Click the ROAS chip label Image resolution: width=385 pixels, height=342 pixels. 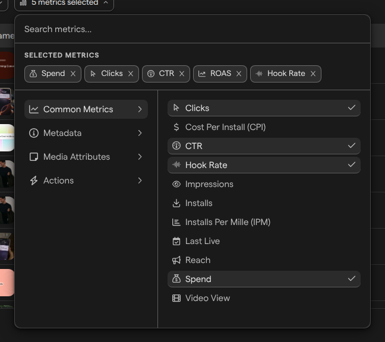[x=220, y=74]
